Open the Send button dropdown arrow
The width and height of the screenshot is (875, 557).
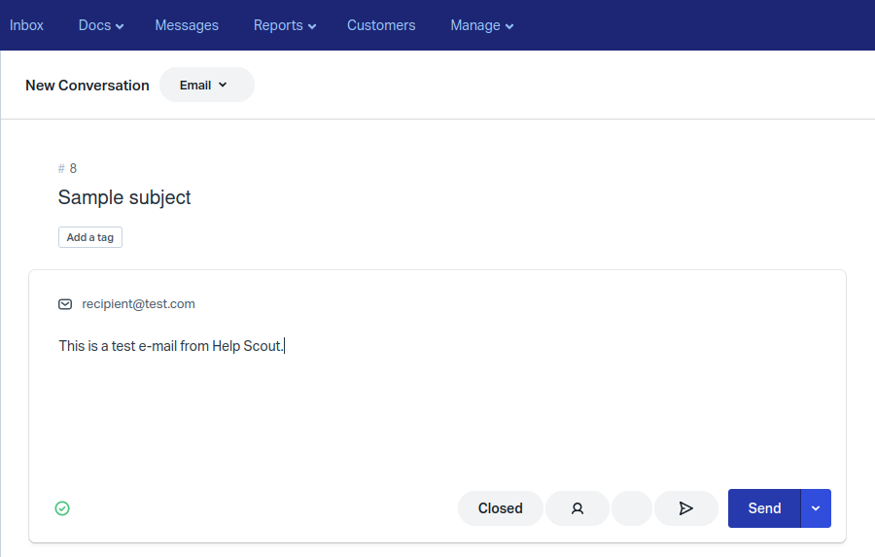point(816,508)
